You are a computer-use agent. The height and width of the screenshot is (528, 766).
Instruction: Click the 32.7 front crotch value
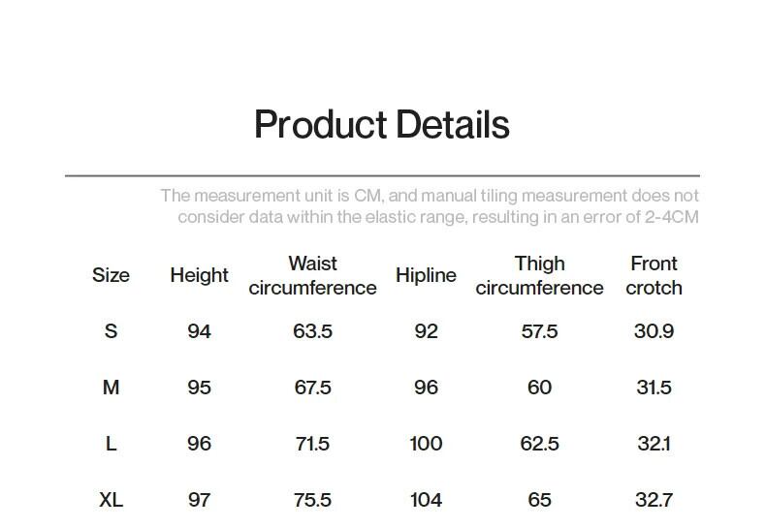pyautogui.click(x=654, y=500)
